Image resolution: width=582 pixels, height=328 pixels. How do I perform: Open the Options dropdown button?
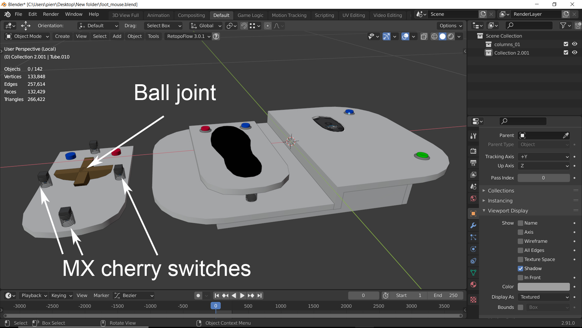click(x=451, y=26)
